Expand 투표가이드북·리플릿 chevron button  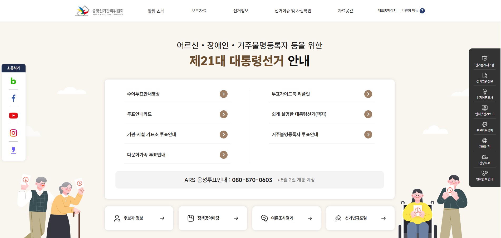368,94
